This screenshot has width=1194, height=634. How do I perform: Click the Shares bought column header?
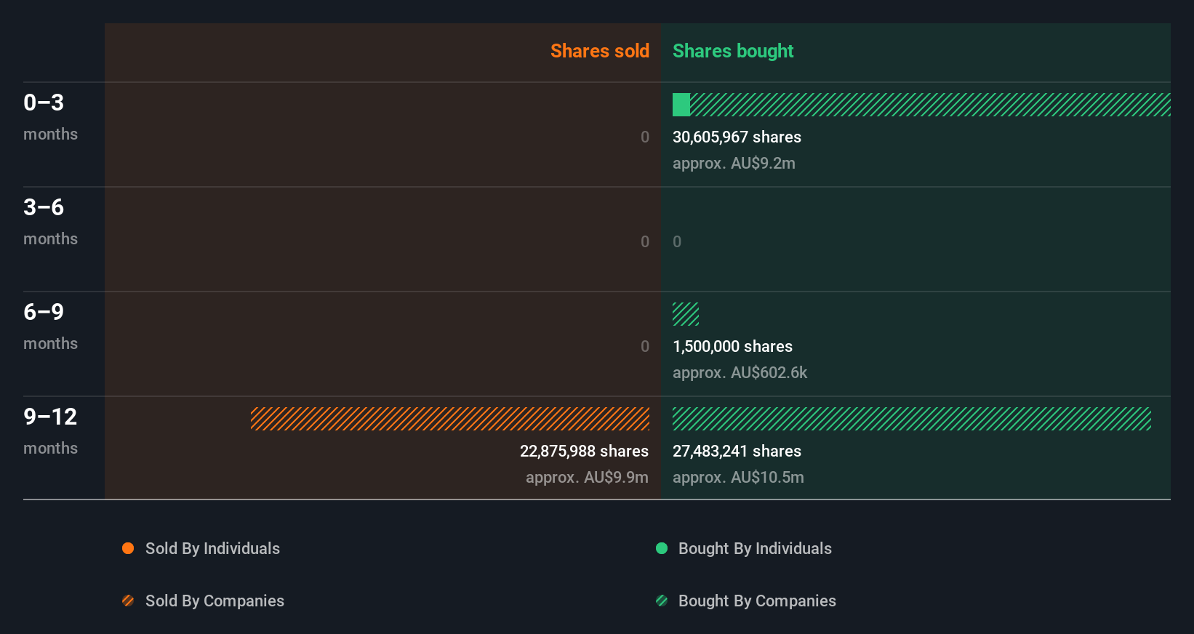pyautogui.click(x=733, y=51)
